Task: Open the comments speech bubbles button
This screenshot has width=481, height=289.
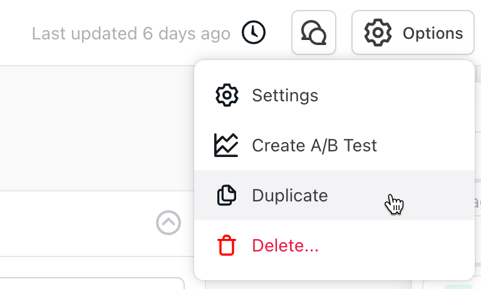Action: [x=314, y=33]
